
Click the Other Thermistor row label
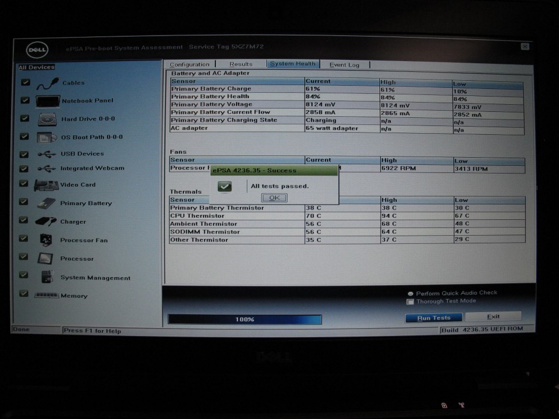pyautogui.click(x=199, y=240)
